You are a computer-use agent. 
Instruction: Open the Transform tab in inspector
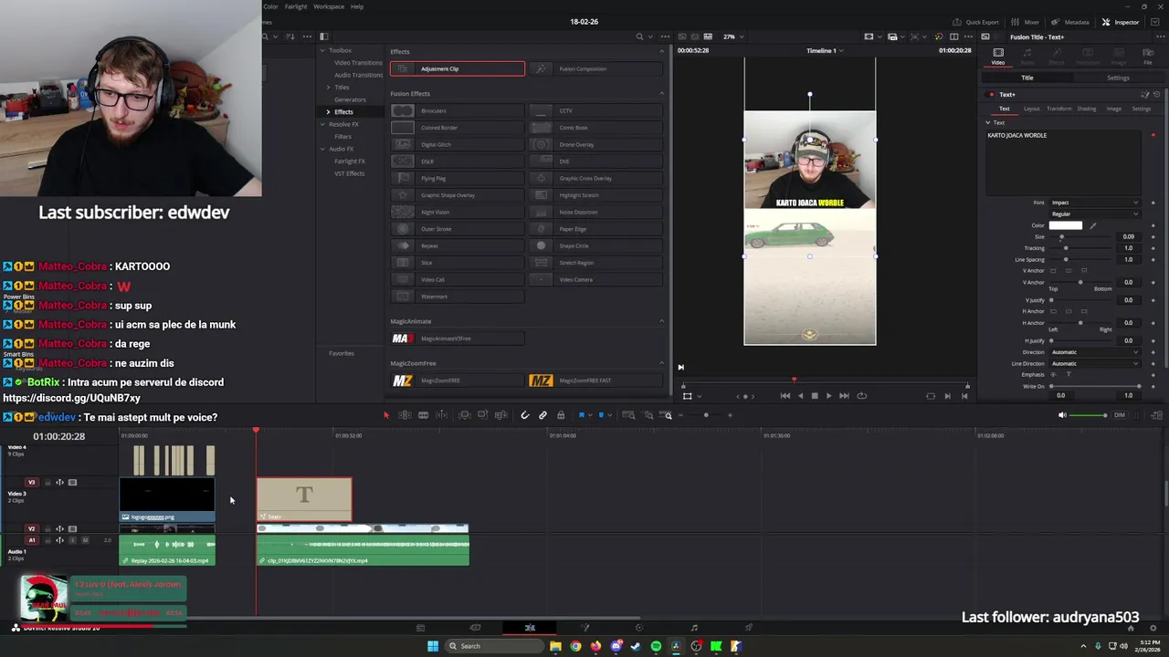[x=1058, y=109]
